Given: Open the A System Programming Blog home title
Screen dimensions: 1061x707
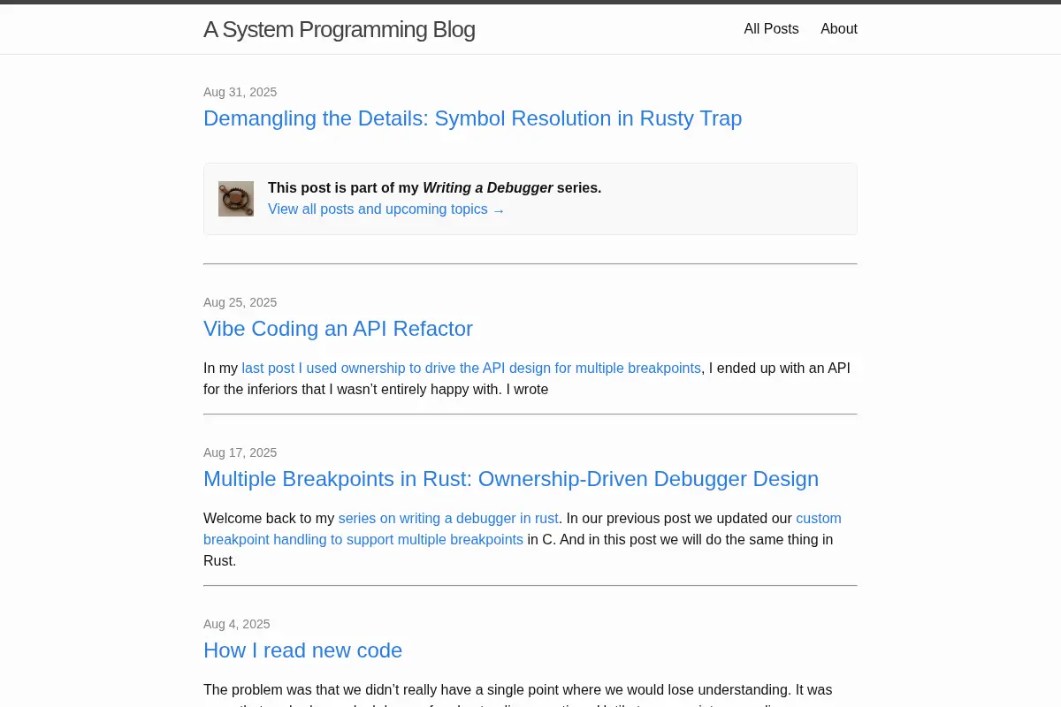Looking at the screenshot, I should point(340,29).
